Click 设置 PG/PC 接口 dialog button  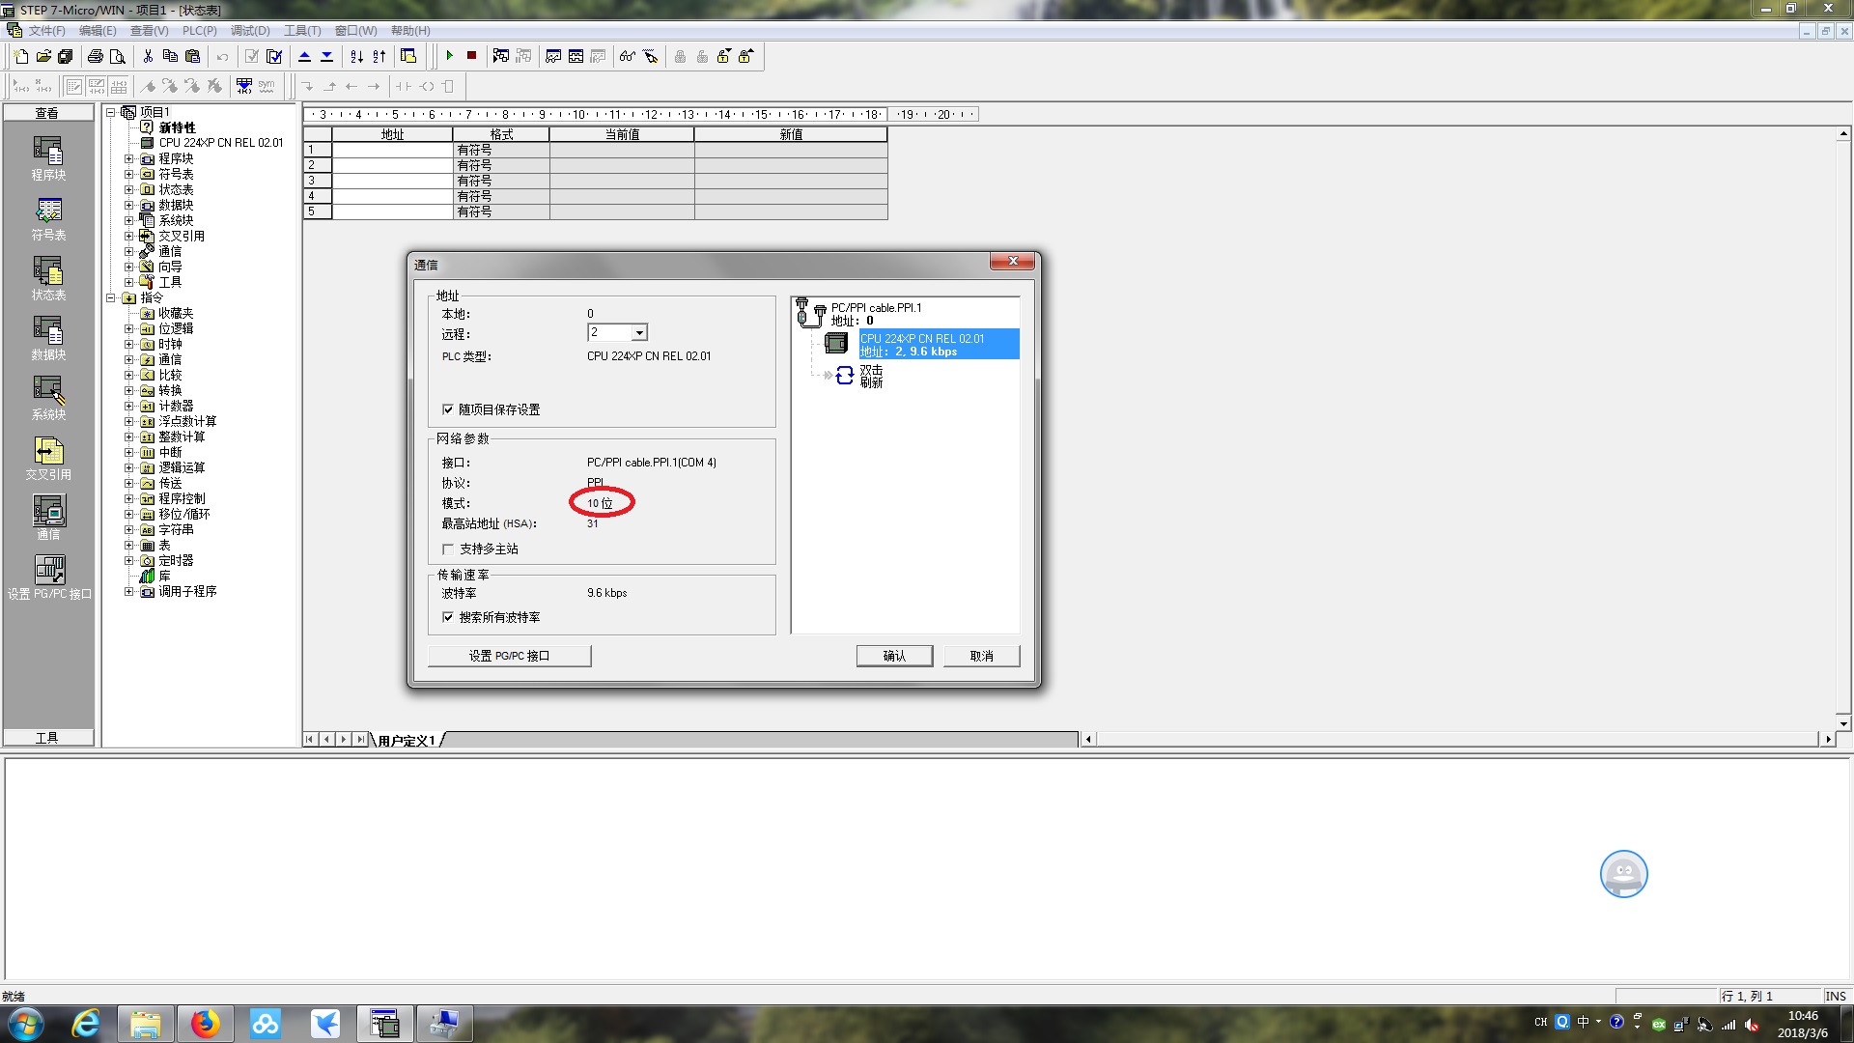509,656
